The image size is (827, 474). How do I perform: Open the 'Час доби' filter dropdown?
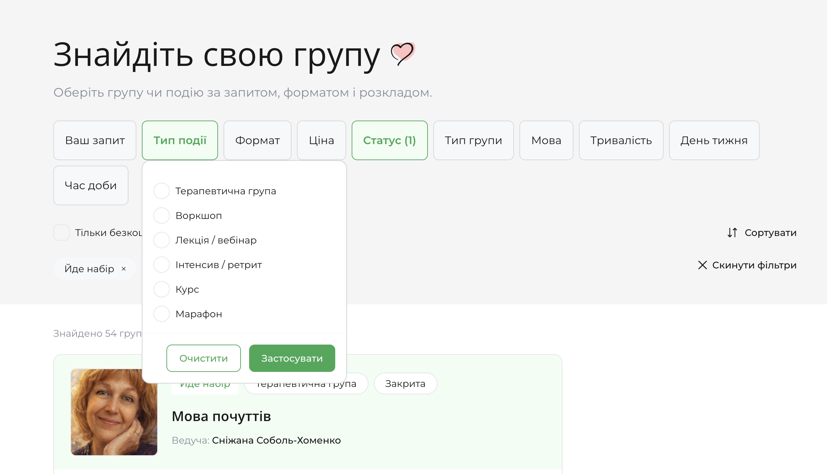point(91,185)
